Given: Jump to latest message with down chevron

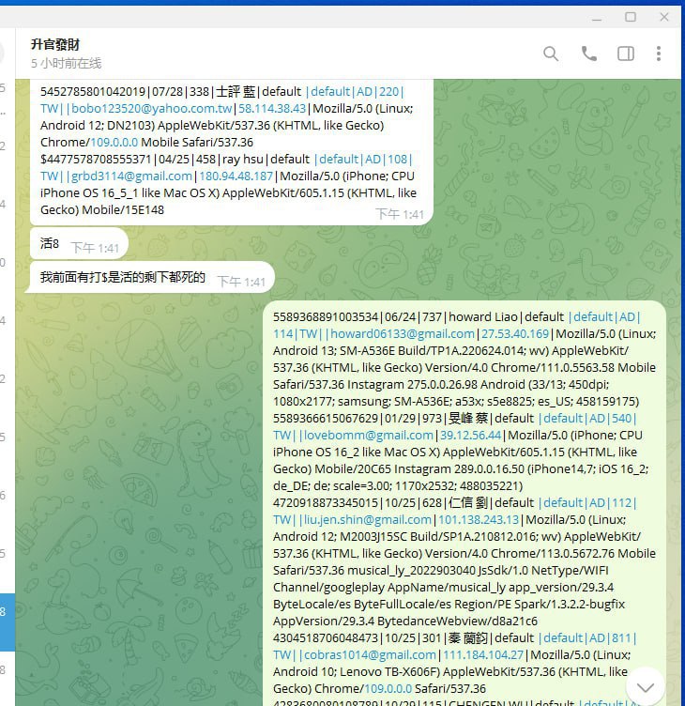Looking at the screenshot, I should tap(646, 687).
